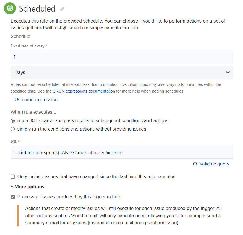Image resolution: width=243 pixels, height=235 pixels.
Task: Click the calendar glyph inside the trigger badge
Action: [10, 8]
